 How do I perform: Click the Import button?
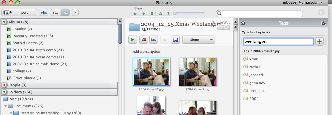point(19,12)
